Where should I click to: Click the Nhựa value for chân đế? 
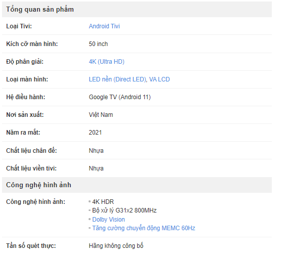pos(96,151)
